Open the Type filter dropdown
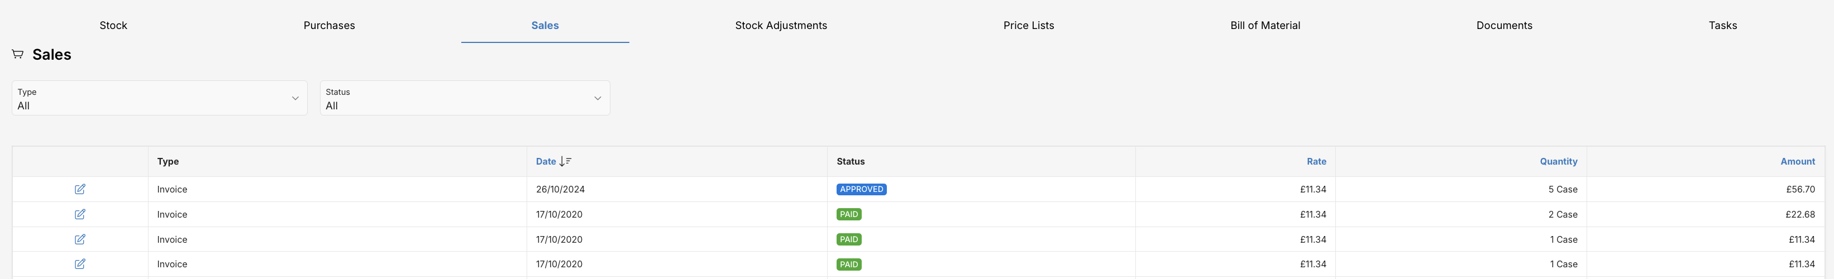1834x279 pixels. click(160, 98)
